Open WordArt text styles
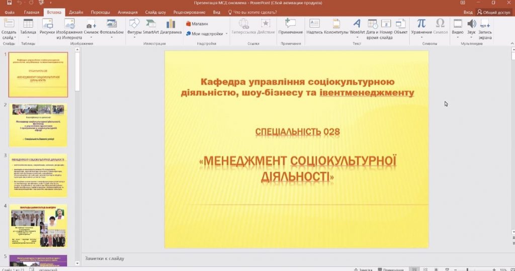515x271 pixels. [357, 27]
